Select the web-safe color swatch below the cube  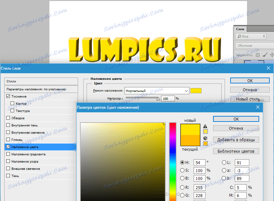205,144
